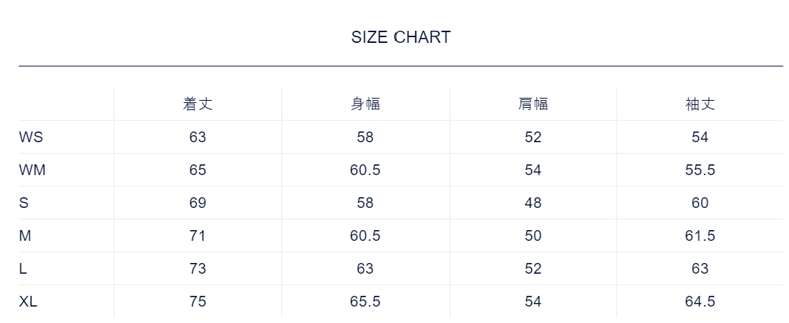Select the S 肩幅 value 48

pyautogui.click(x=533, y=203)
